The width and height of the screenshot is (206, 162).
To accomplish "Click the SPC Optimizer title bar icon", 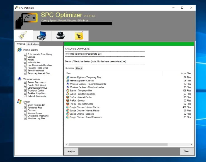I will pyautogui.click(x=17, y=8).
